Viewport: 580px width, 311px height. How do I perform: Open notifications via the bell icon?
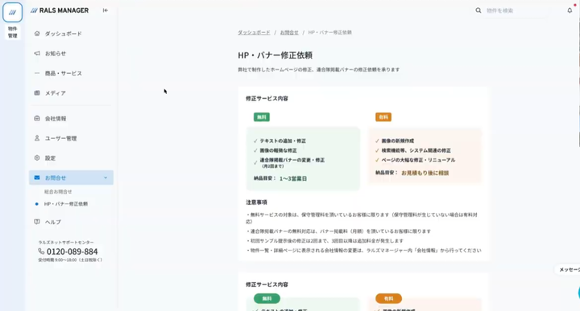(x=570, y=10)
